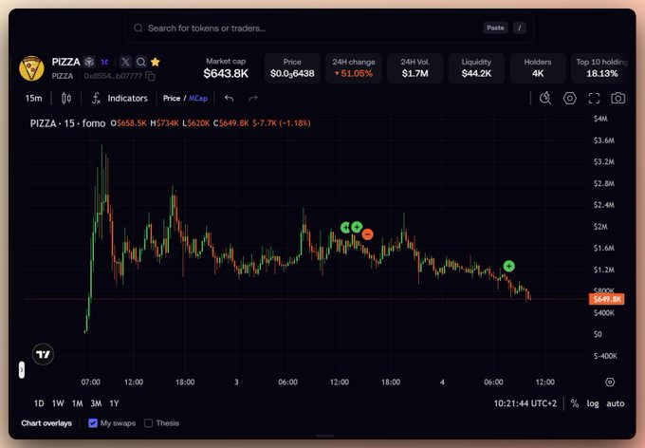Click the second green buy marker near 12:00
Viewport: 645px width, 448px height.
[357, 227]
